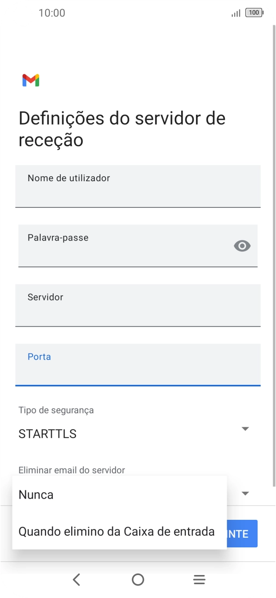Click the signal strength indicator
Screen dimensions: 276x598
point(236,13)
